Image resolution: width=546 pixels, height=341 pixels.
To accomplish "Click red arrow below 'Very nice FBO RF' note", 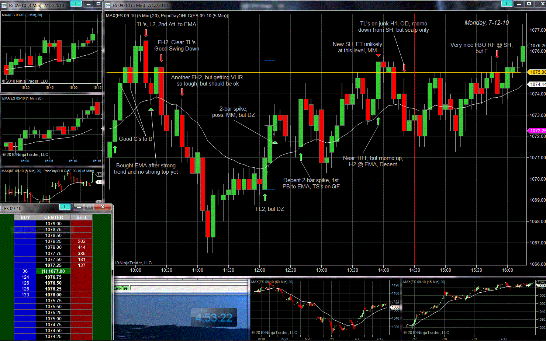I will click(x=497, y=54).
